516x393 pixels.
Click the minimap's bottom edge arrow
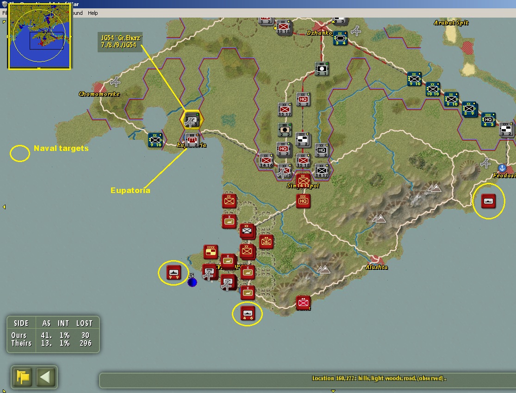(39, 69)
